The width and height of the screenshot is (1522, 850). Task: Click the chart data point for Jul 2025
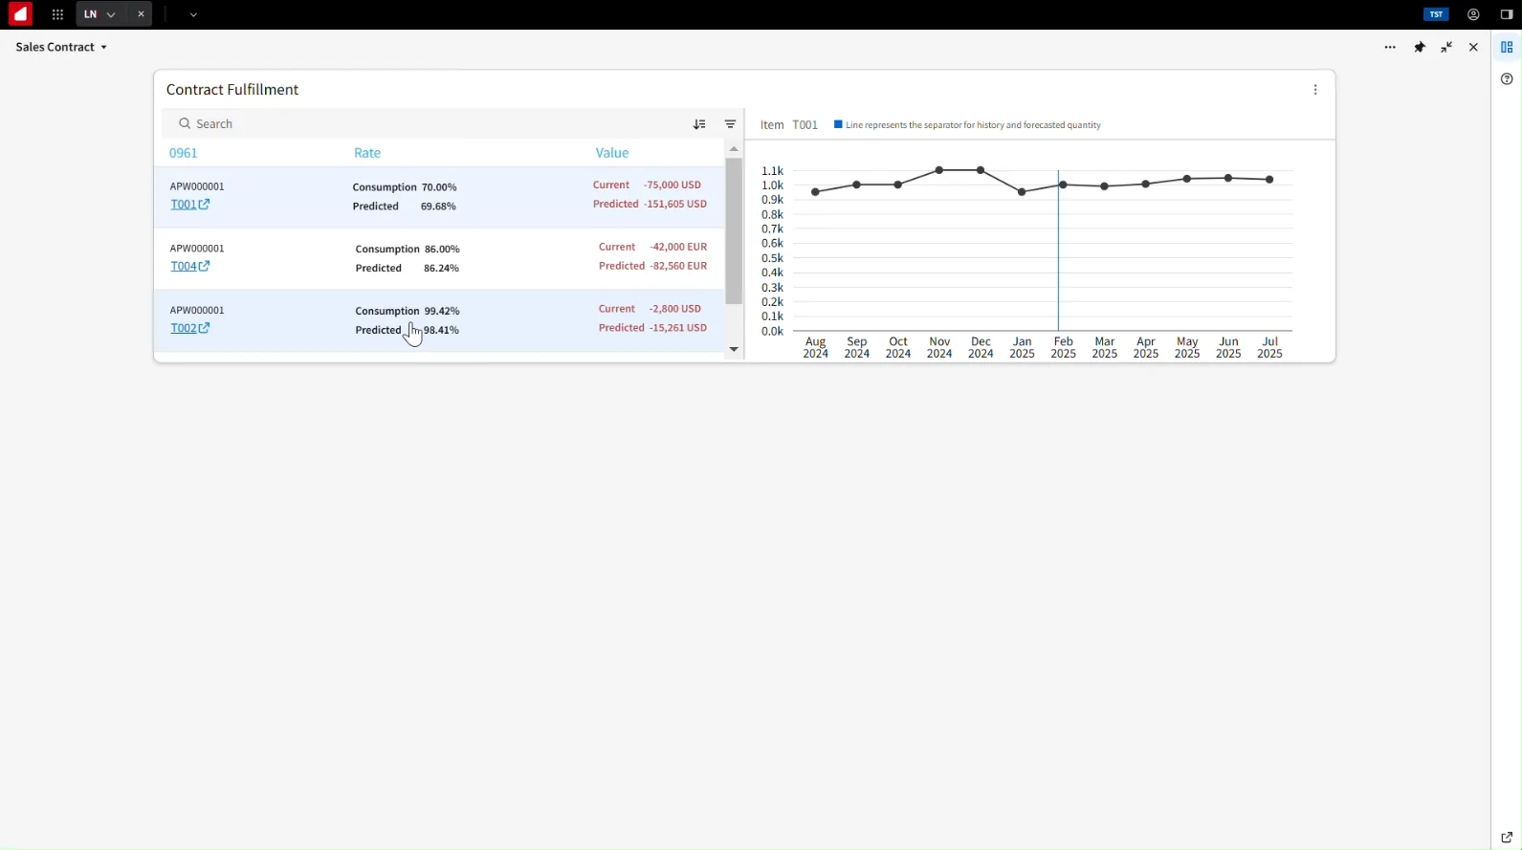pos(1269,180)
